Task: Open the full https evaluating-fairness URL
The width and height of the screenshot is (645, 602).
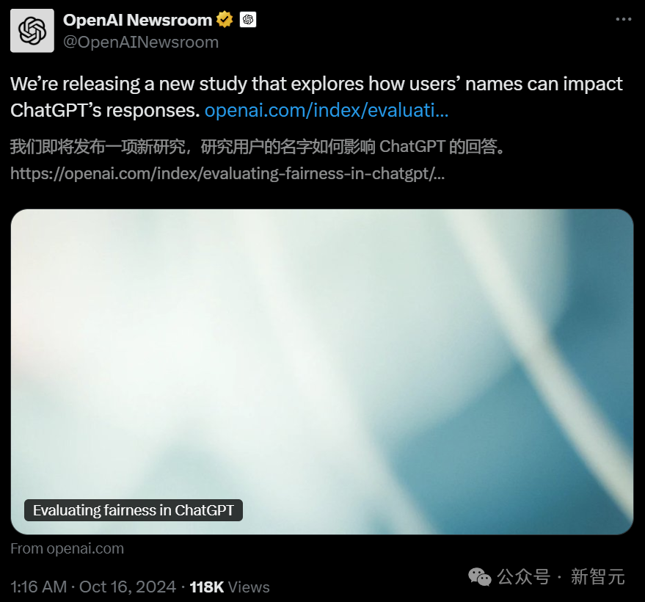Action: (x=227, y=174)
